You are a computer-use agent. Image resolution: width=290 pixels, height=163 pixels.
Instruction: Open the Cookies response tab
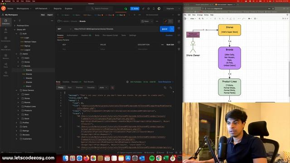tap(66, 81)
